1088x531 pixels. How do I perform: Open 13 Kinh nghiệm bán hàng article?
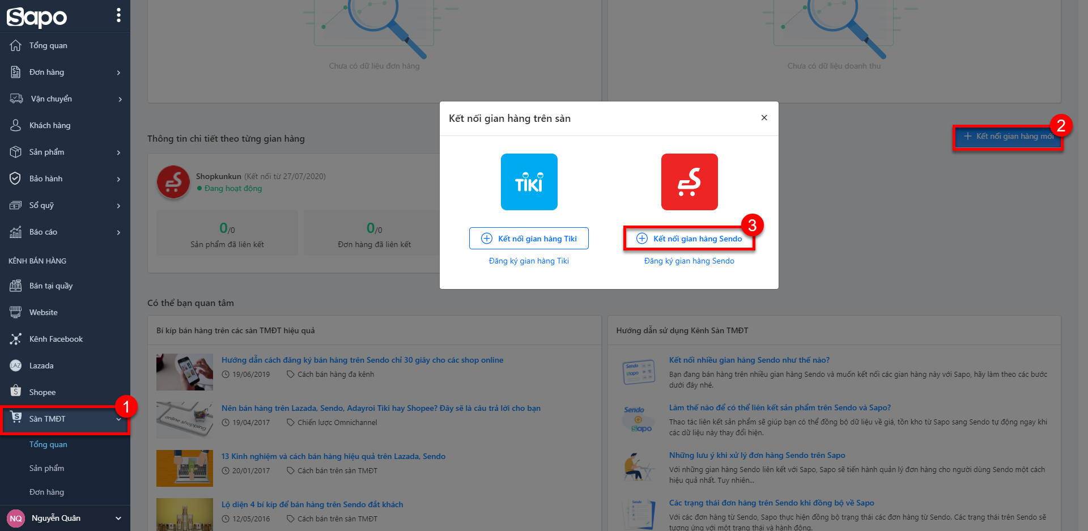[x=333, y=456]
